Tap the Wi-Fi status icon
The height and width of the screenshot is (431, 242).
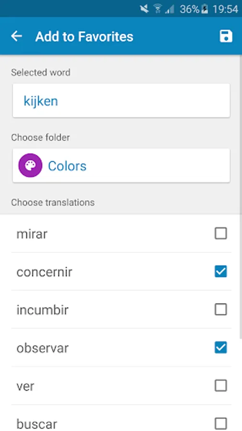[x=157, y=10]
